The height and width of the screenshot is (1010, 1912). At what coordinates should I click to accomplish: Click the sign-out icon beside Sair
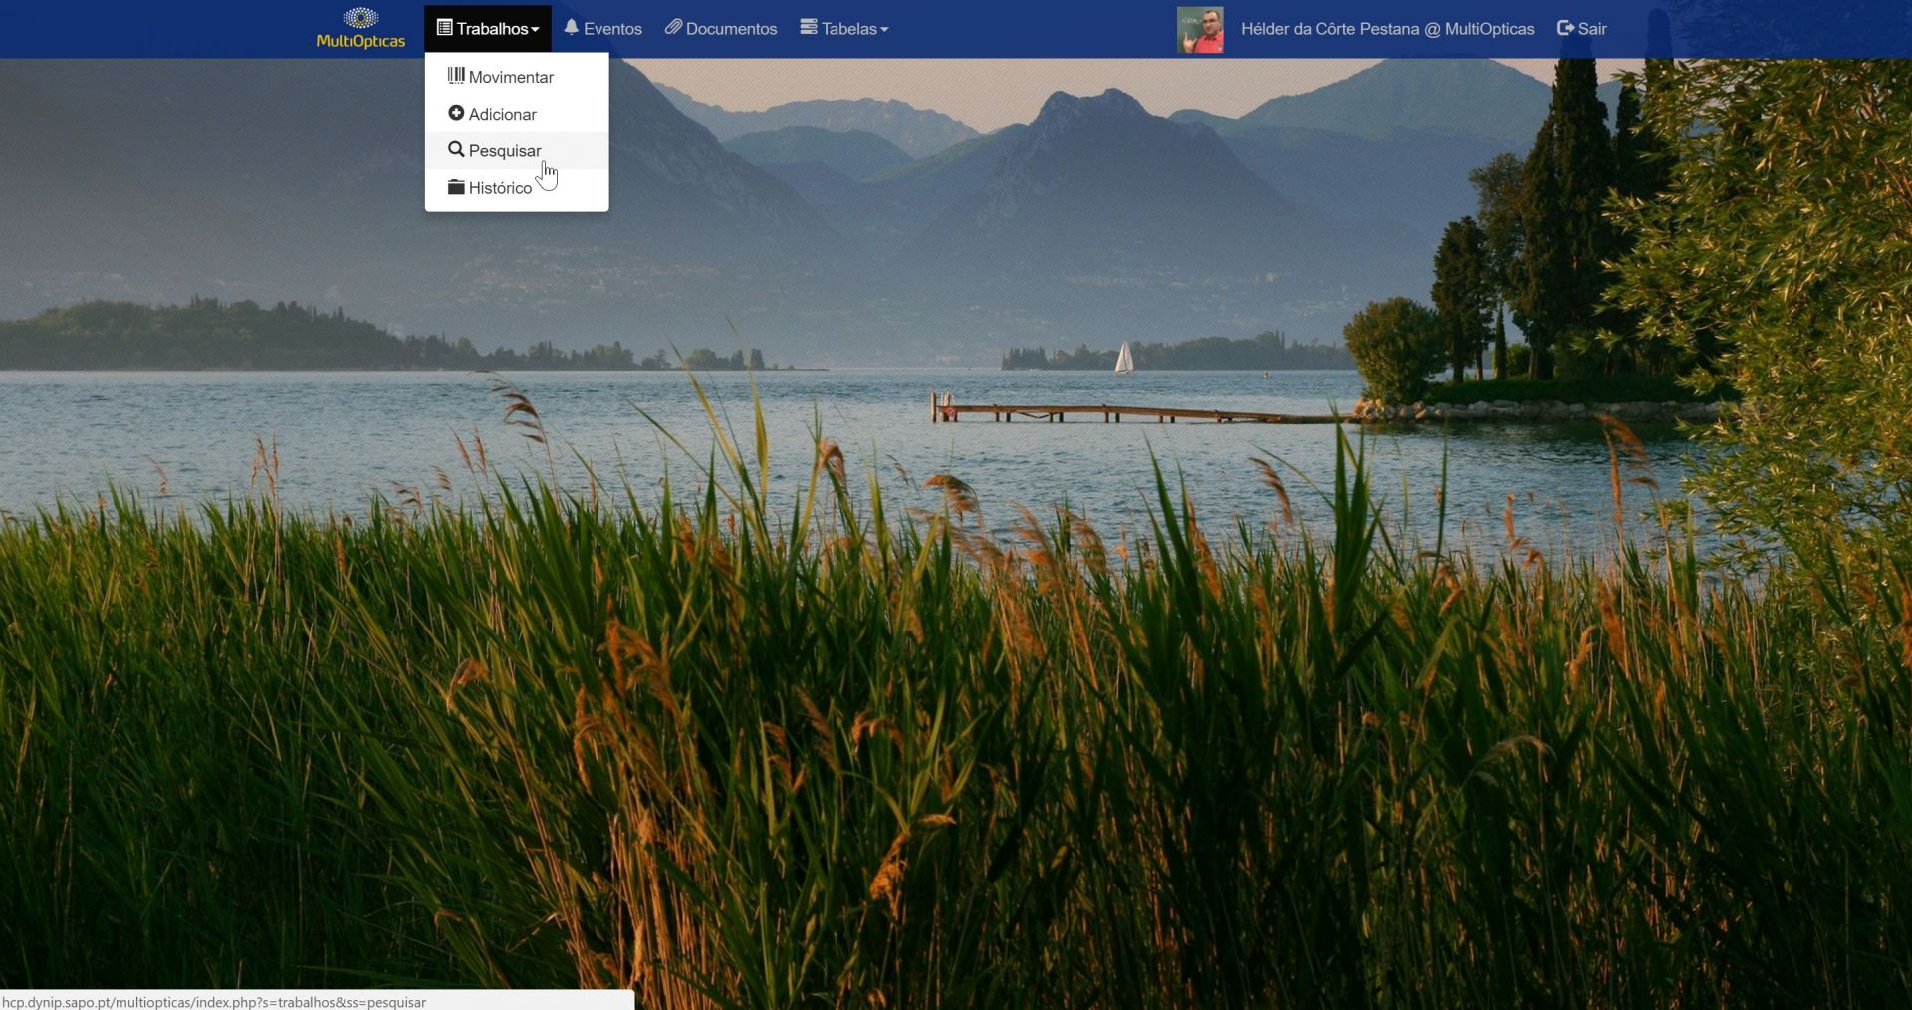tap(1565, 29)
